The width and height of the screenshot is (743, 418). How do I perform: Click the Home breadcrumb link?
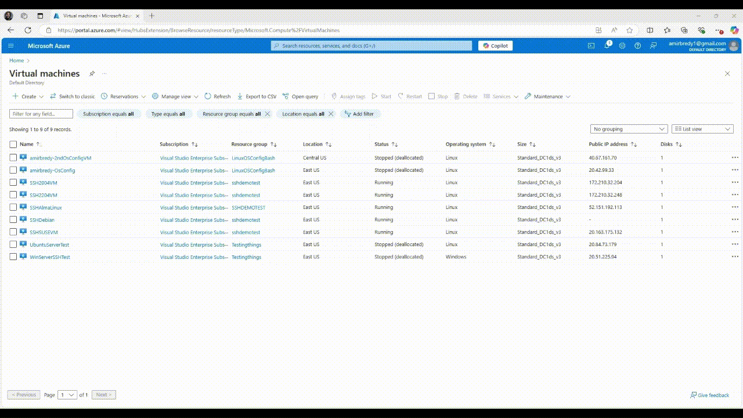point(16,60)
